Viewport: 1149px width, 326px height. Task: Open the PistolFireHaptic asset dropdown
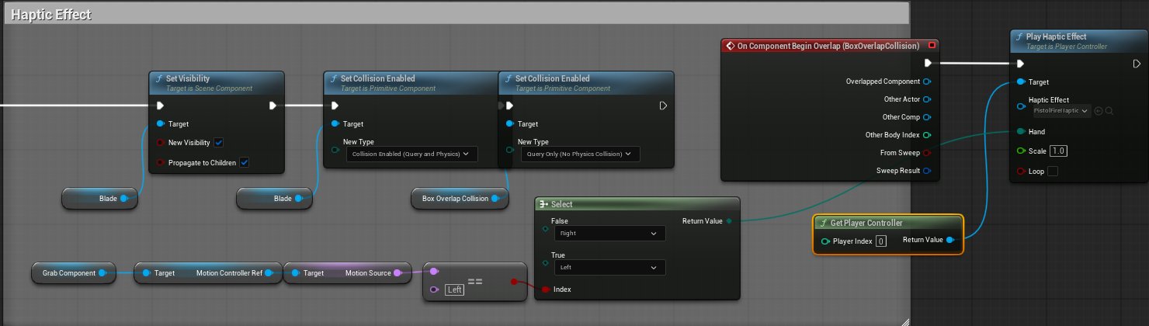1060,111
